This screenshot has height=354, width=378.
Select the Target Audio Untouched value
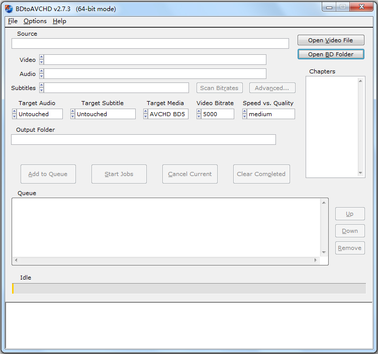tap(40, 114)
